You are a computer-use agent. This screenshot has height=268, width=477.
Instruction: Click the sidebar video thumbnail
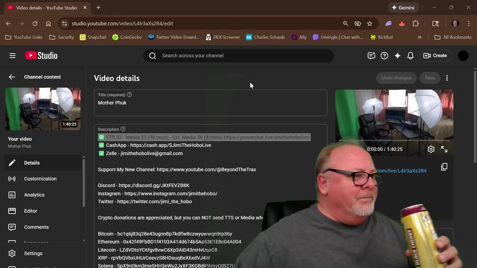pyautogui.click(x=43, y=109)
